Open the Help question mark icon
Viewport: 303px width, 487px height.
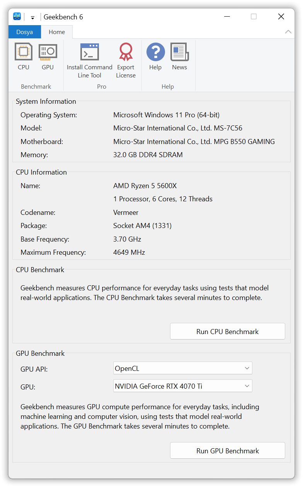[155, 57]
